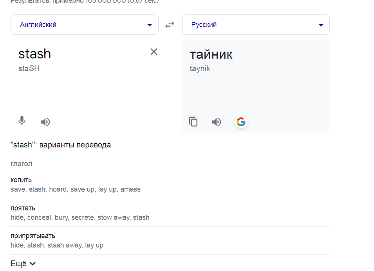Screen dimensions: 374x271
Task: Listen to translation "тайник" pronunciation
Action: pos(217,122)
